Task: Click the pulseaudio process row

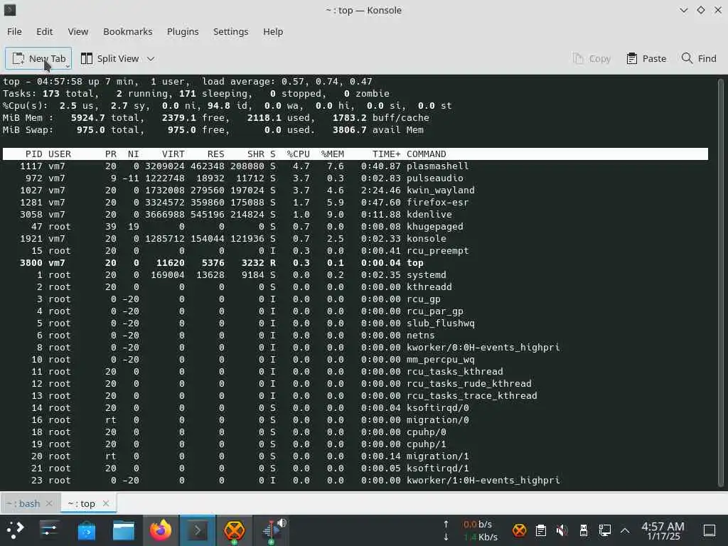Action: click(355, 178)
